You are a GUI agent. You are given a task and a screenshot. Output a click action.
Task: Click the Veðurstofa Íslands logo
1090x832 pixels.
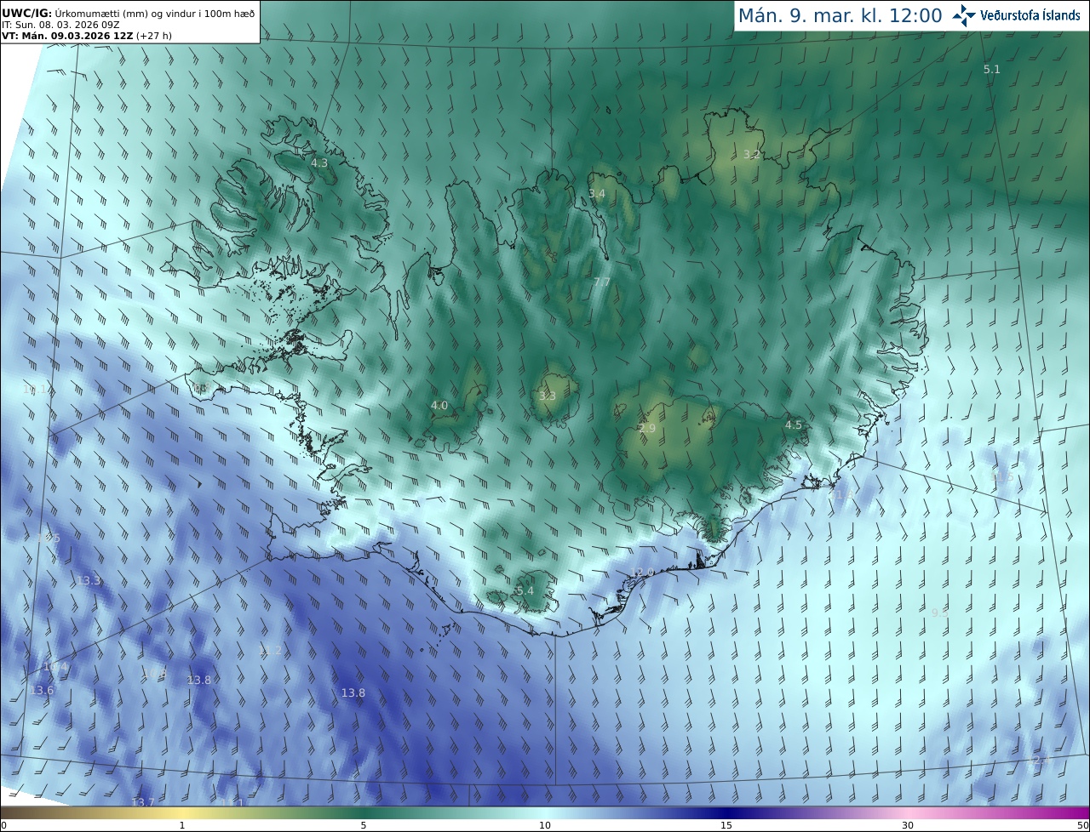click(x=1016, y=15)
